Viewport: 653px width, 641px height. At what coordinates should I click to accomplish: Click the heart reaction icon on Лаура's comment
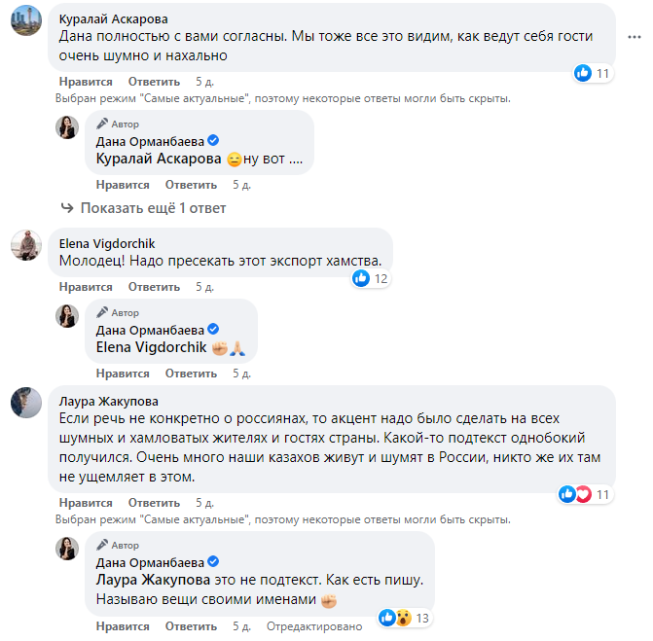click(x=583, y=494)
